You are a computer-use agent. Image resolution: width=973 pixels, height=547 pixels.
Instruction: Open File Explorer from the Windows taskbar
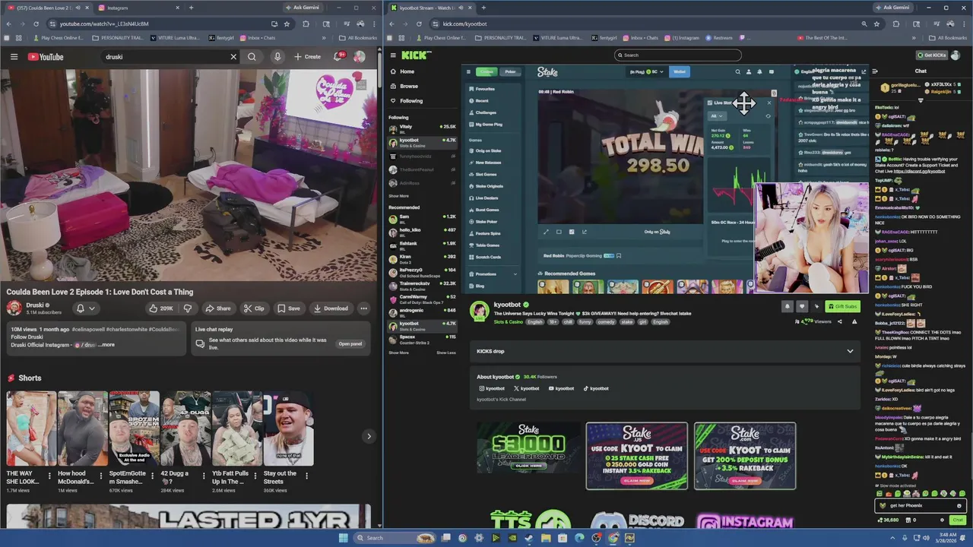pos(546,538)
